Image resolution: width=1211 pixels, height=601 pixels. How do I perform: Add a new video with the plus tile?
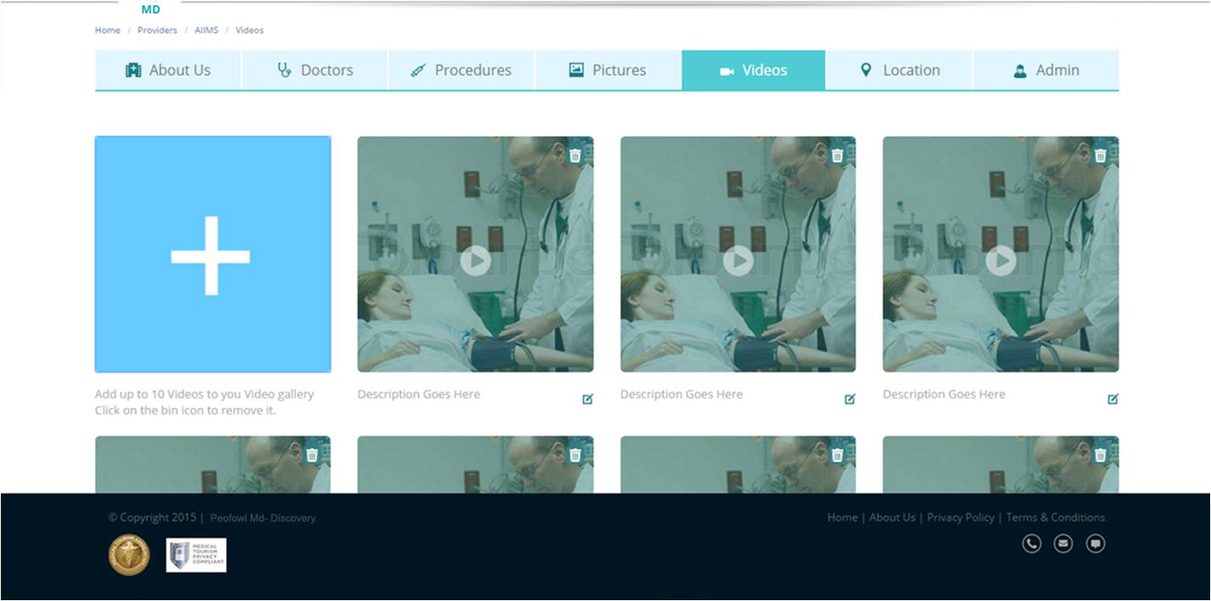[x=212, y=255]
